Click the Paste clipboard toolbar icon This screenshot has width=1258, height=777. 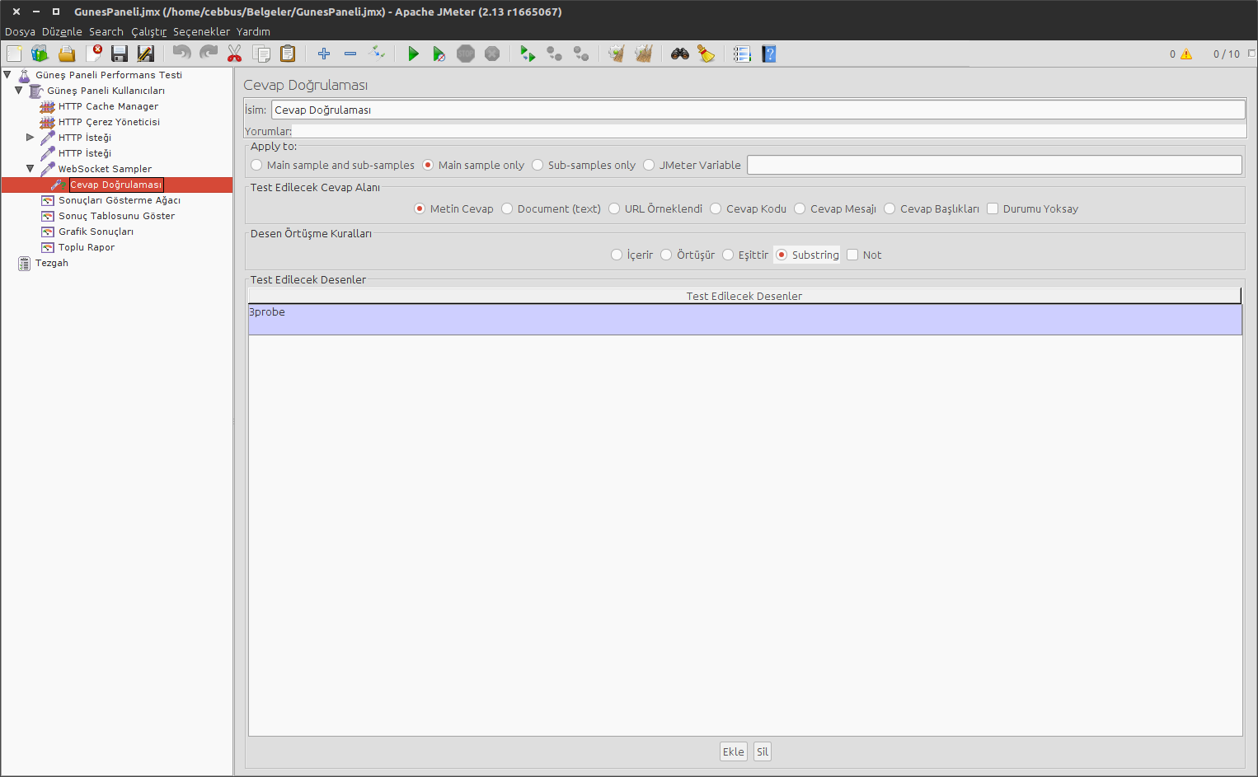coord(288,54)
